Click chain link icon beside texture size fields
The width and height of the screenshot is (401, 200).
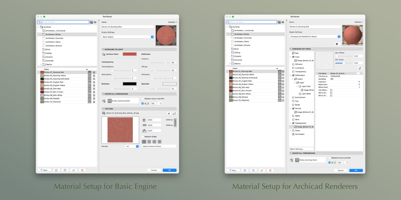point(175,123)
